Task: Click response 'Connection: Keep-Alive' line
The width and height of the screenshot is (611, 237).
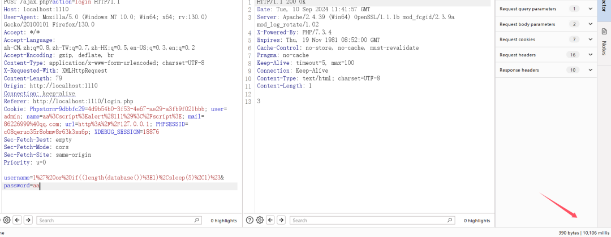Action: tap(292, 71)
